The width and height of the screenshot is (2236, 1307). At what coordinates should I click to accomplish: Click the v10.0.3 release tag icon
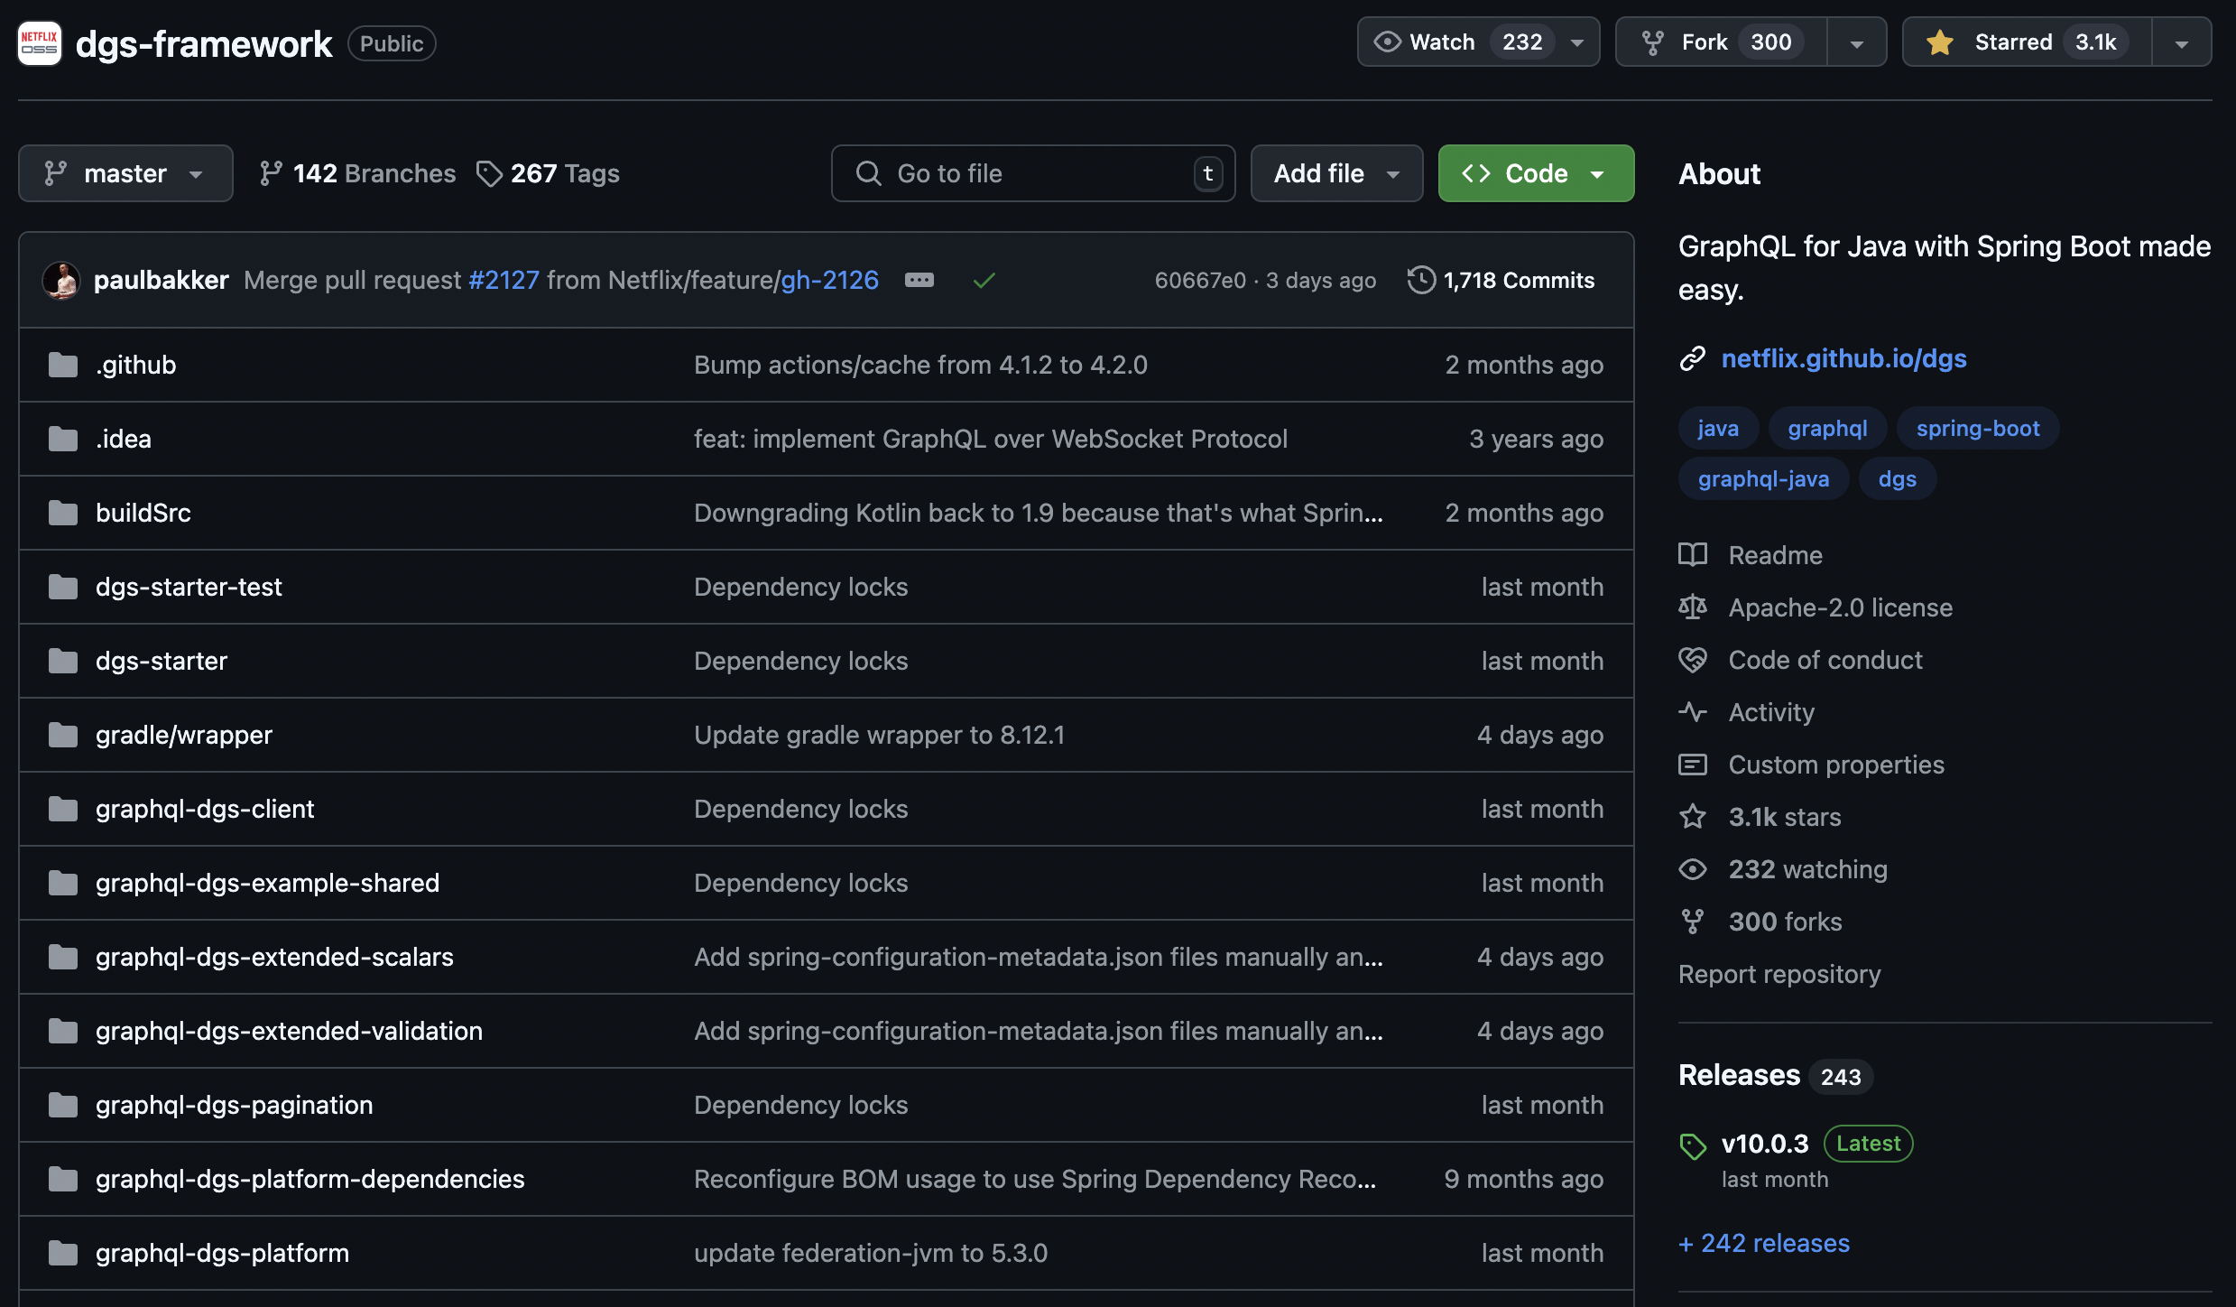coord(1693,1145)
